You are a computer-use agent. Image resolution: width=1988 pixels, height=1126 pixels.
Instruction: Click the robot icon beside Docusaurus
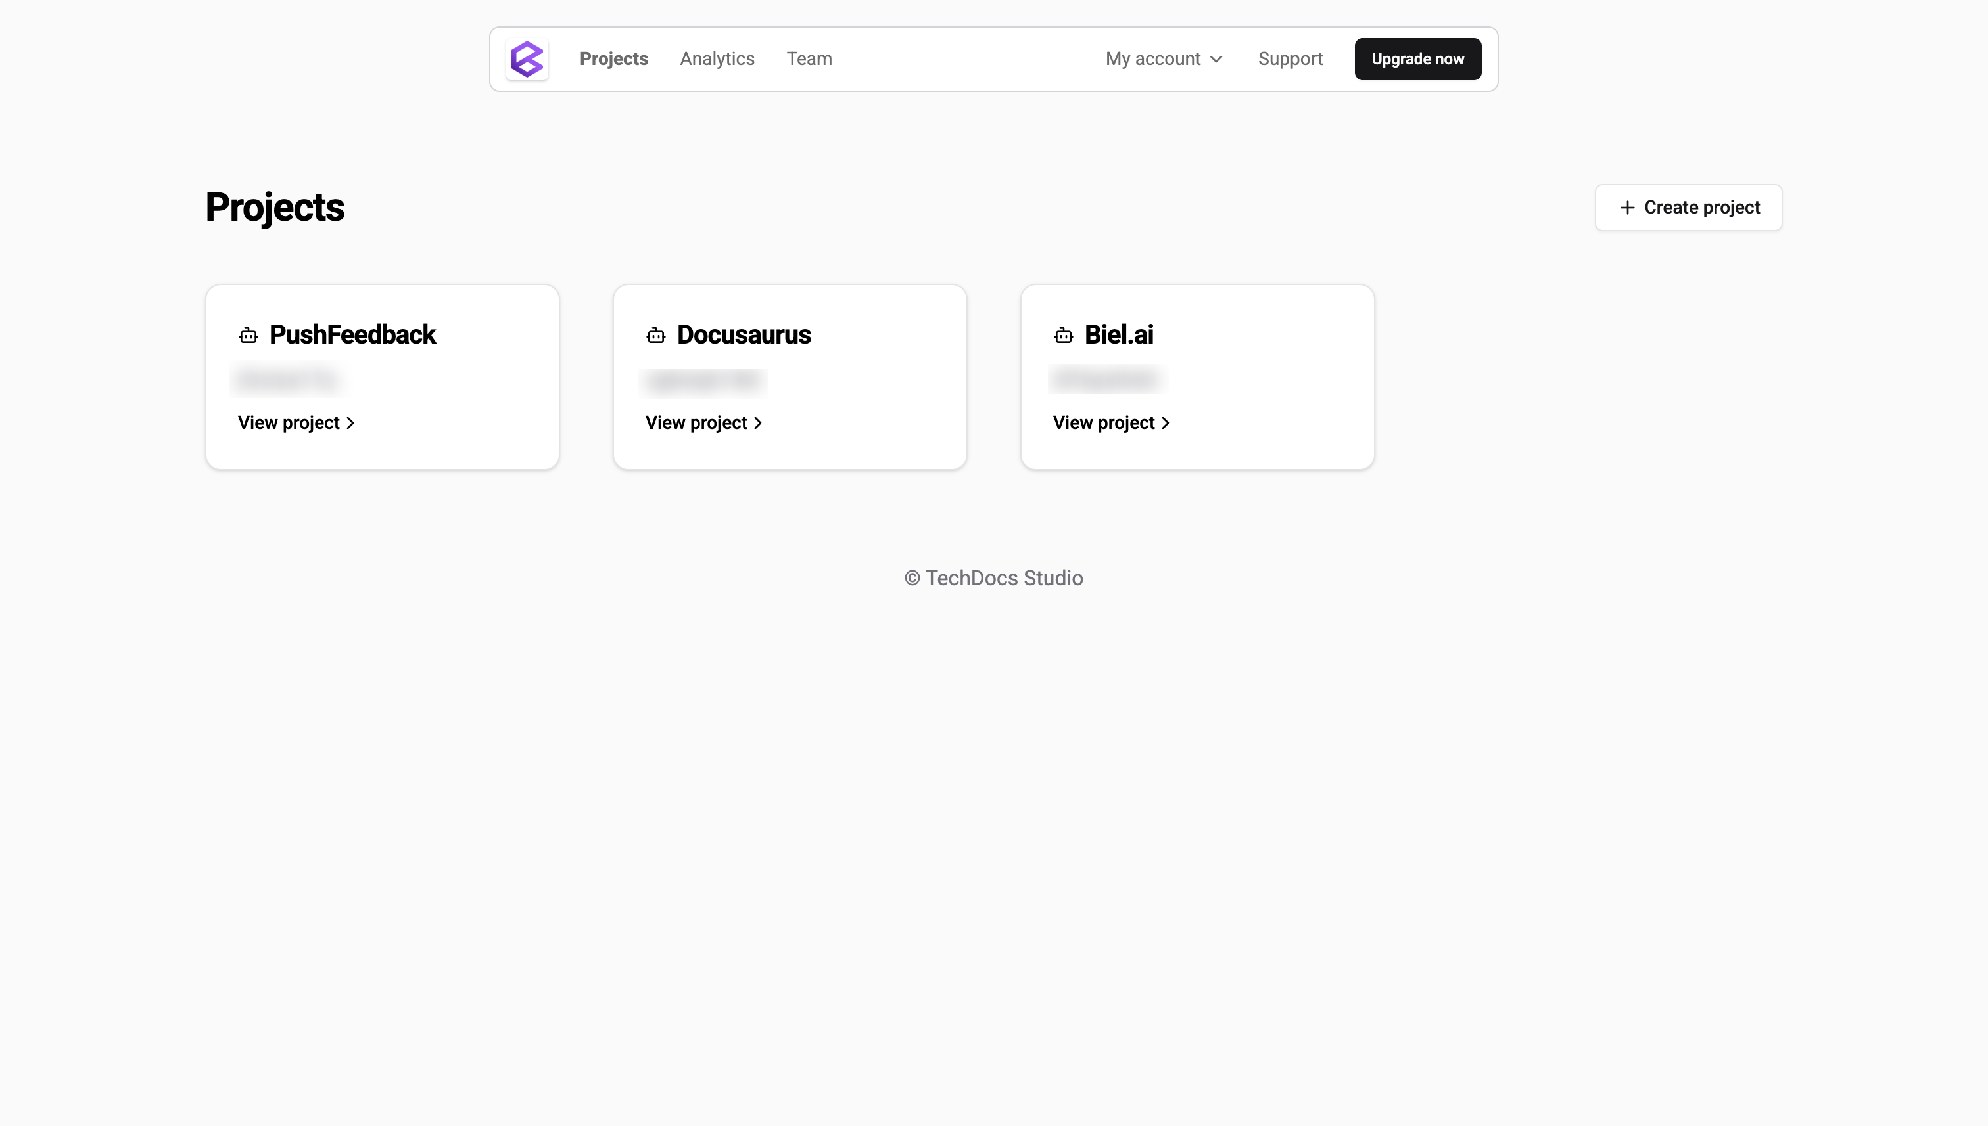click(655, 334)
